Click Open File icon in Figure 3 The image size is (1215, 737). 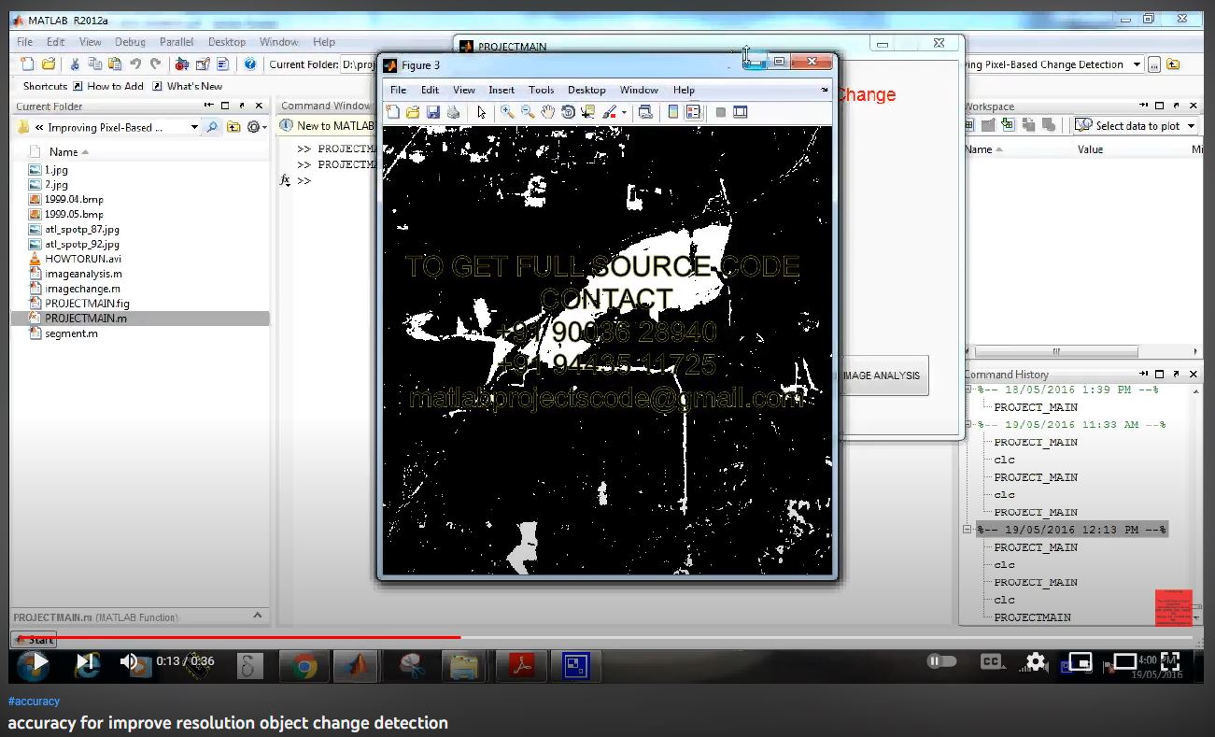pyautogui.click(x=413, y=112)
